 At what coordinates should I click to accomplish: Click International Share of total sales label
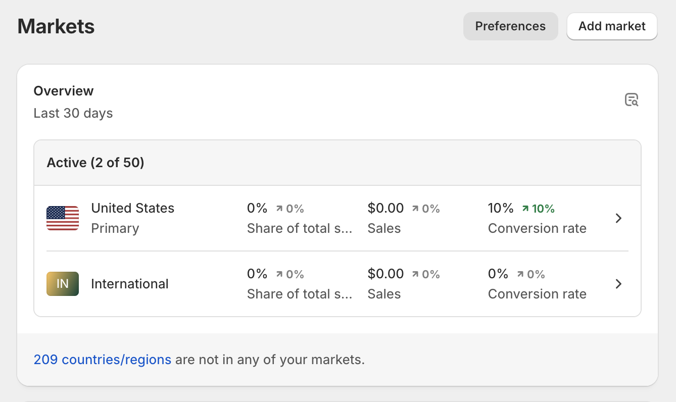pyautogui.click(x=300, y=294)
